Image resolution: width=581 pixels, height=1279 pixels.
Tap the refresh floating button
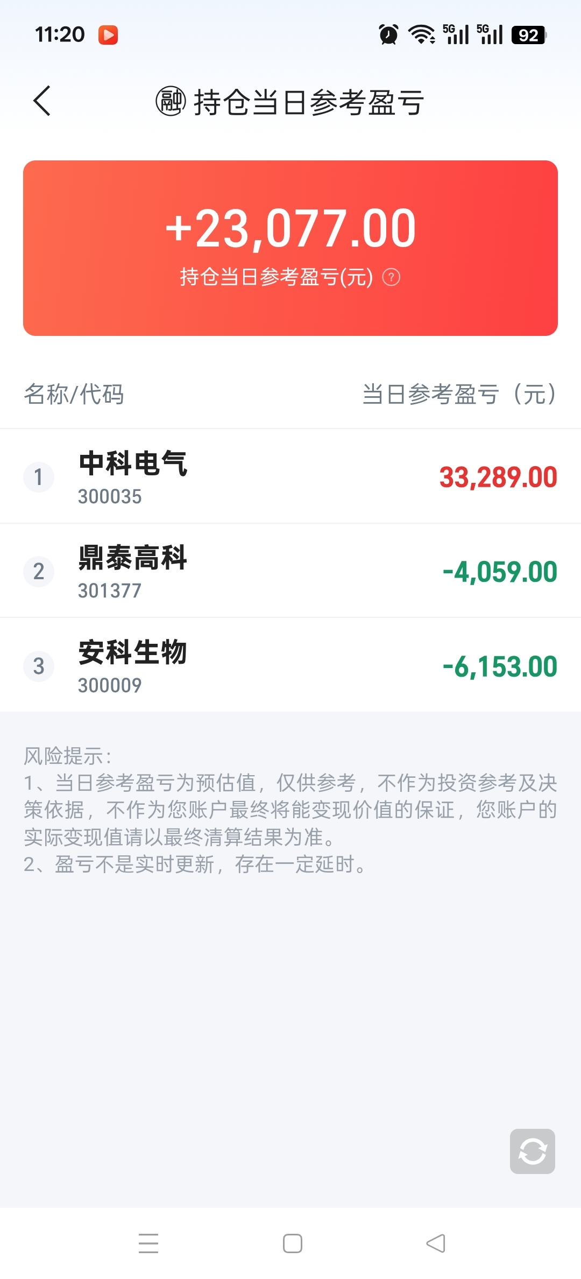(x=533, y=1151)
